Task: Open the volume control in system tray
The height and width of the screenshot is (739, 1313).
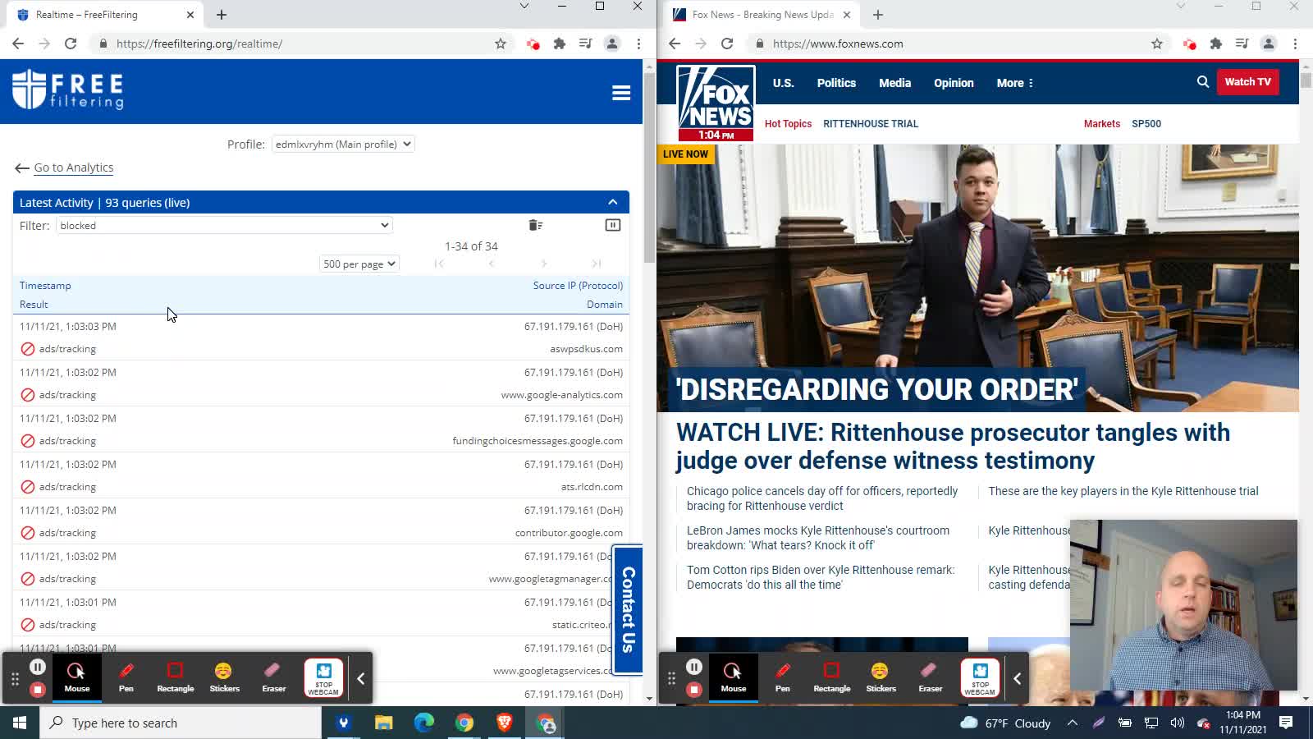Action: (1177, 723)
